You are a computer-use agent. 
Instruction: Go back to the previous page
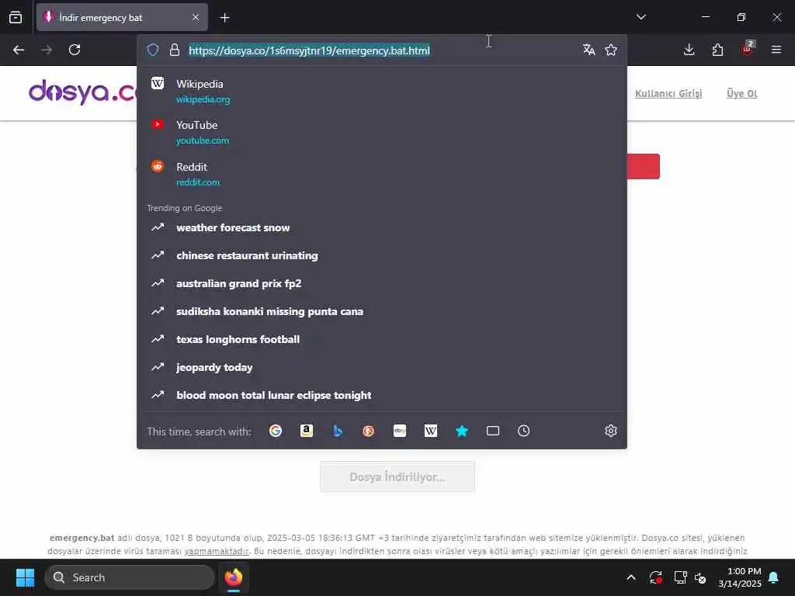click(x=19, y=50)
